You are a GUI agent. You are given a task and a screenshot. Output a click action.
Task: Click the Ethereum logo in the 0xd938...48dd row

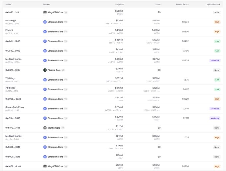pyautogui.click(x=45, y=99)
